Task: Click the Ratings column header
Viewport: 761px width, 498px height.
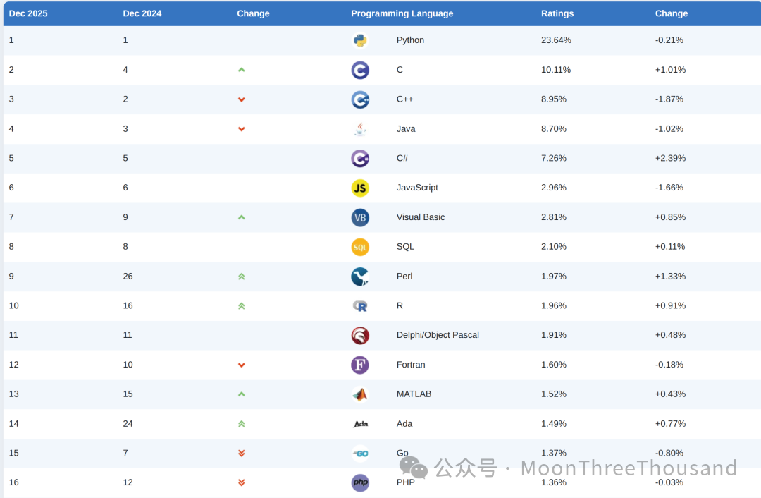Action: click(x=557, y=13)
